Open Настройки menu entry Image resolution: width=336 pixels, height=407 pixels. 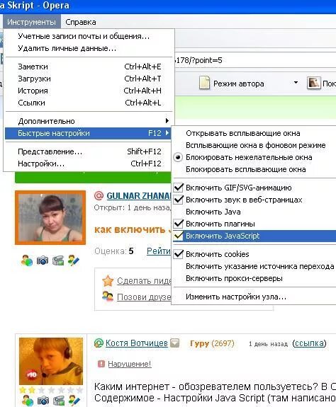pyautogui.click(x=89, y=164)
